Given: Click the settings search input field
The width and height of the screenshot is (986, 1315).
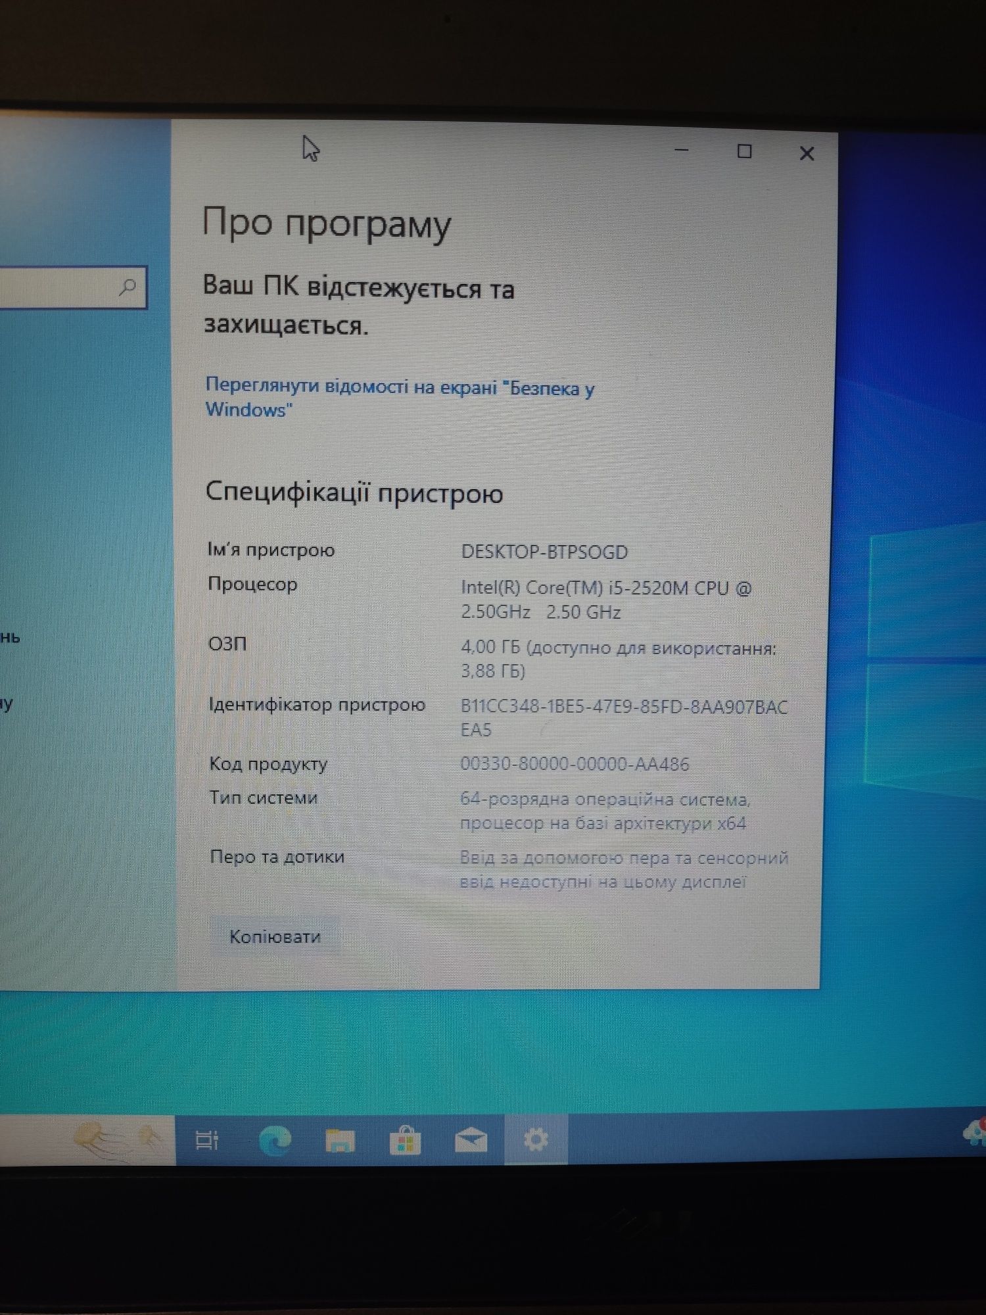Looking at the screenshot, I should (72, 287).
